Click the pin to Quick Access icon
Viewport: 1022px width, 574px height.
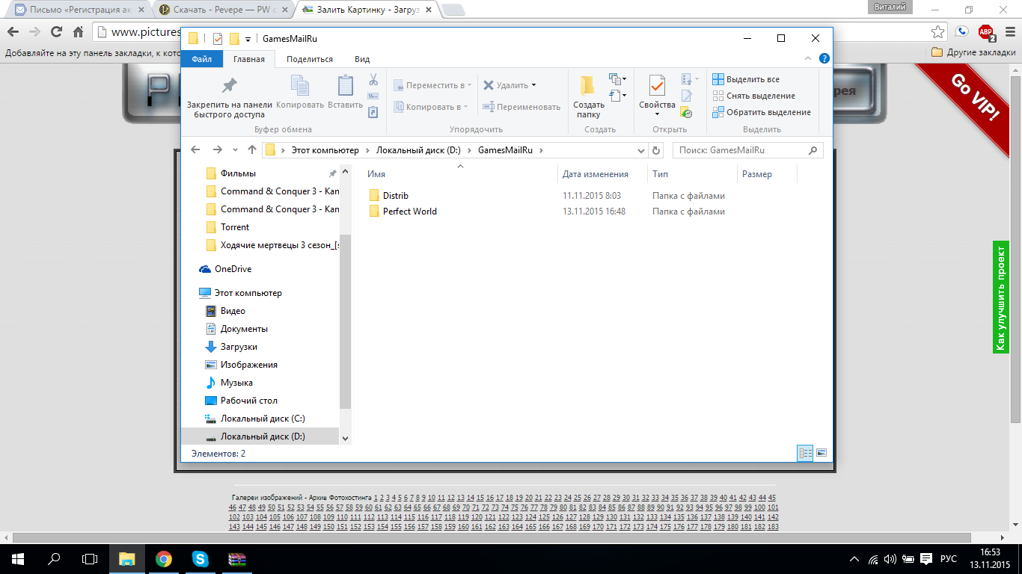tap(230, 84)
